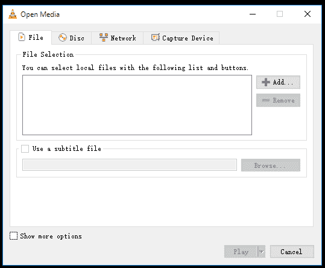Click the Play button
The height and width of the screenshot is (268, 325).
(241, 252)
